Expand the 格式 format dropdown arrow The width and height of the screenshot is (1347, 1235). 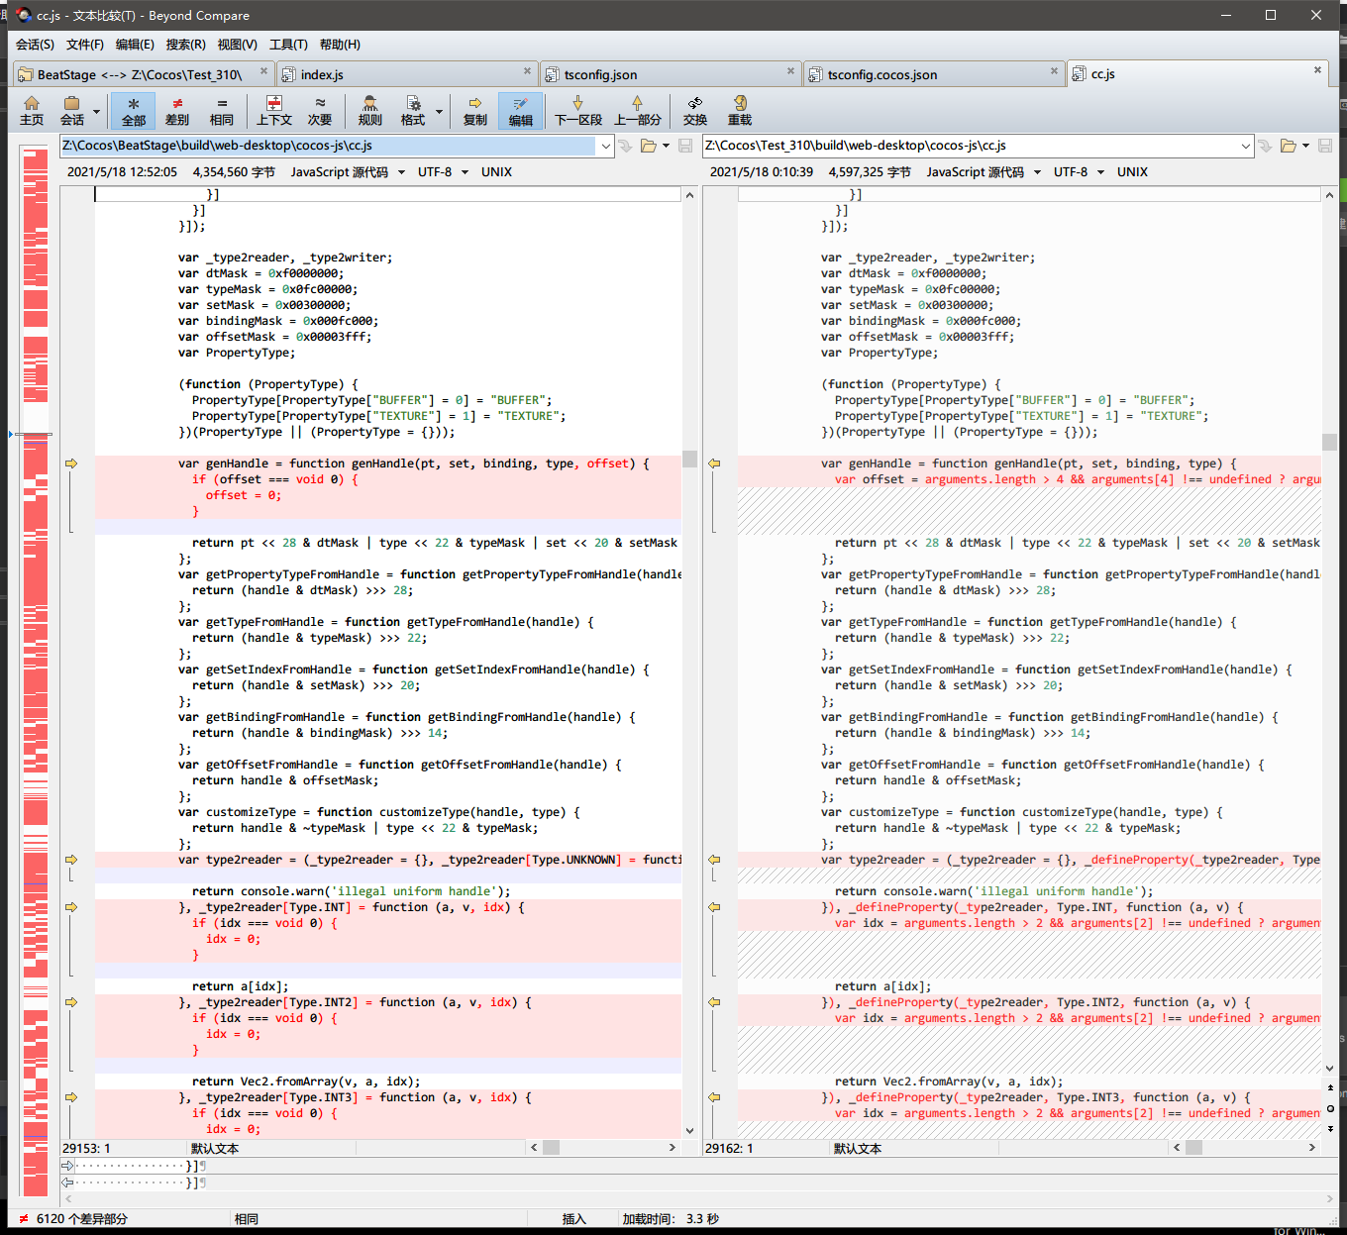pos(439,111)
